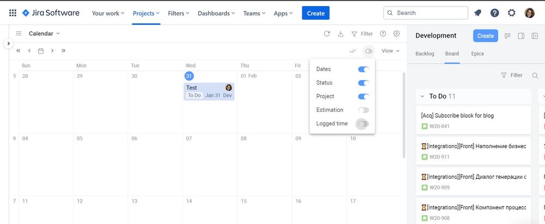The width and height of the screenshot is (545, 224).
Task: Open the Subscribe block for blog card
Action: (474, 120)
